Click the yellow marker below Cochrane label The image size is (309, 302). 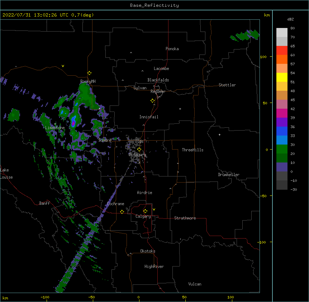pos(122,212)
